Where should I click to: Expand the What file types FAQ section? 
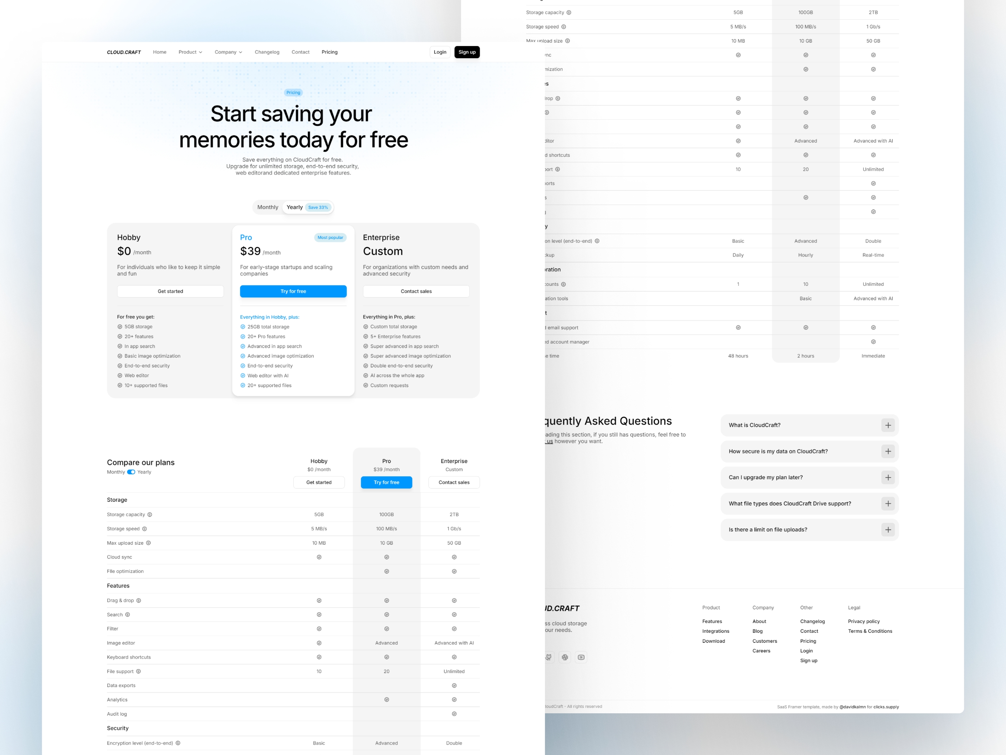click(x=888, y=503)
